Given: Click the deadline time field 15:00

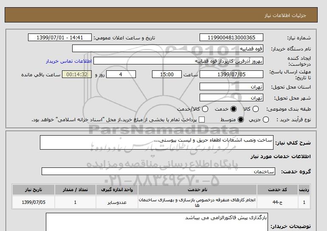Looking at the screenshot, I should tap(167, 74).
